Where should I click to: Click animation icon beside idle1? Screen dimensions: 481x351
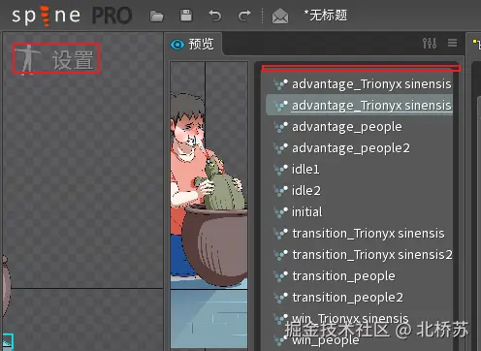(280, 170)
